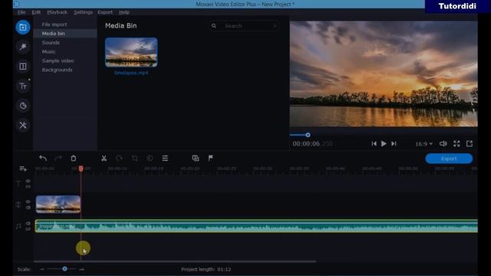Add a marker with the flag icon

pos(211,159)
